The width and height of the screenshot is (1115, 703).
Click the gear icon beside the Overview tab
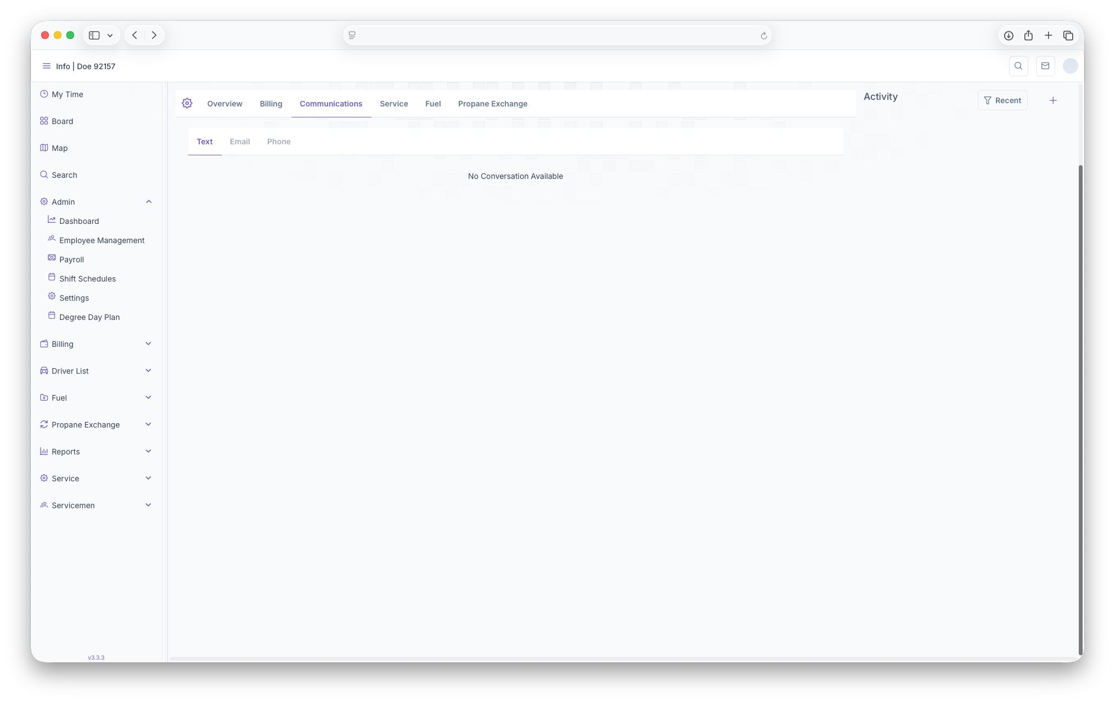(187, 103)
